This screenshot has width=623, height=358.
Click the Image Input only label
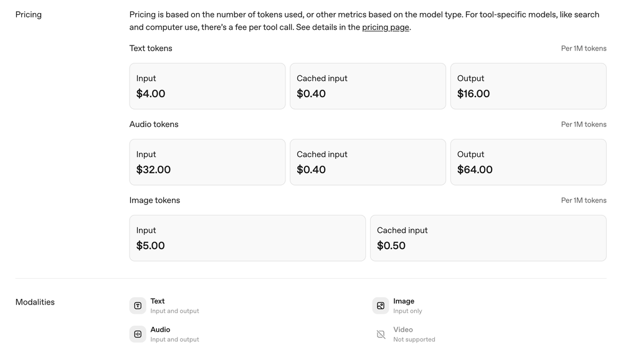pos(407,311)
